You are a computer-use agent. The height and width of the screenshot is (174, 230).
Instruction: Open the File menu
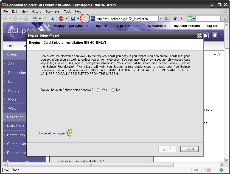[5, 11]
